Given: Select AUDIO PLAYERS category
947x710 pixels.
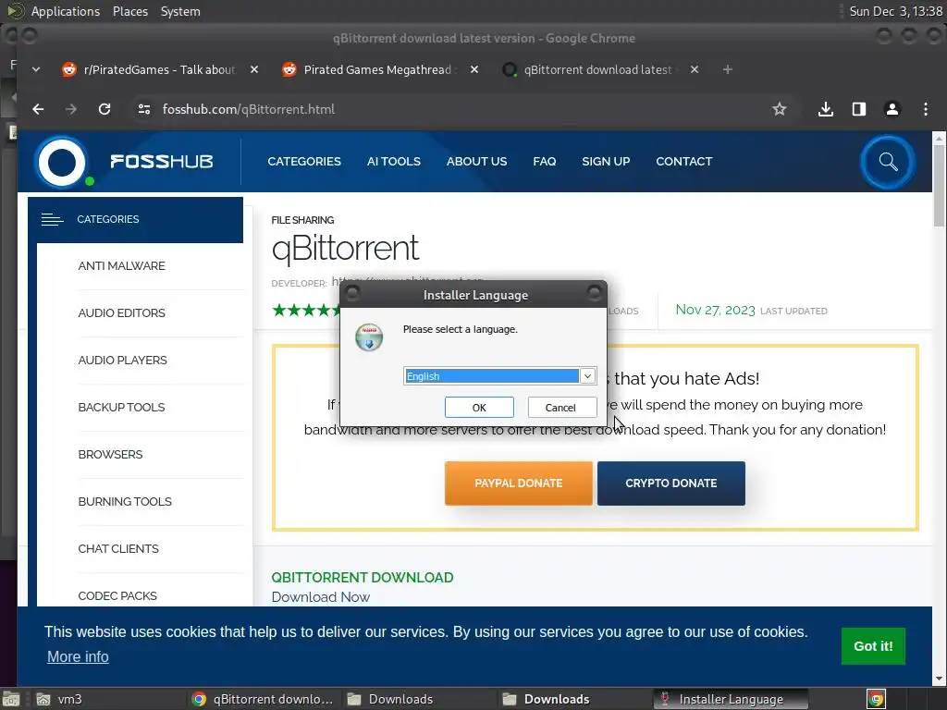Looking at the screenshot, I should coord(123,360).
